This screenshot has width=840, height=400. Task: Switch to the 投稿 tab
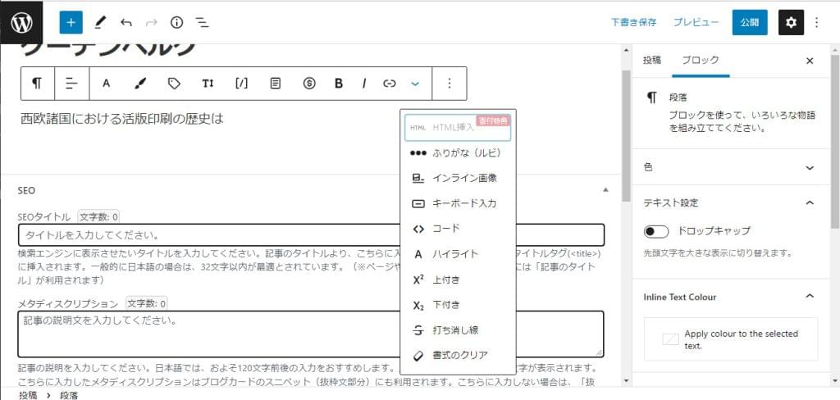652,61
